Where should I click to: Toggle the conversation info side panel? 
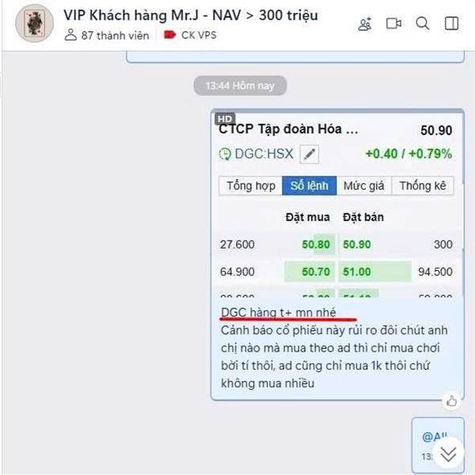coord(451,24)
